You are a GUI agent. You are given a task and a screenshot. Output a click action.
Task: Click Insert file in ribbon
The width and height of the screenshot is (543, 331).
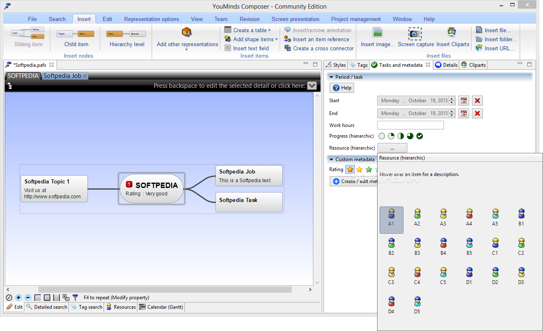493,30
